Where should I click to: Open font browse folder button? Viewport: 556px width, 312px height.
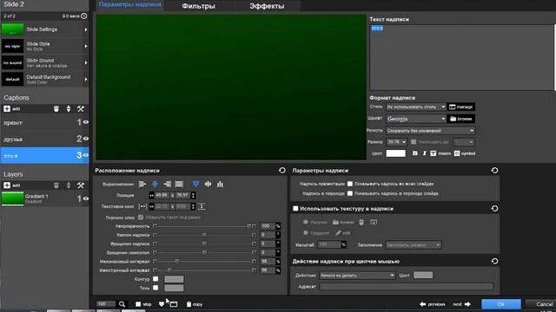tap(461, 119)
